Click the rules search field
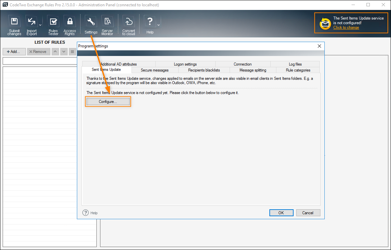This screenshot has width=391, height=250. [40, 61]
